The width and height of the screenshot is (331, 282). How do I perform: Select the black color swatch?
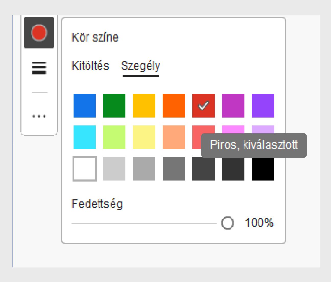(263, 169)
